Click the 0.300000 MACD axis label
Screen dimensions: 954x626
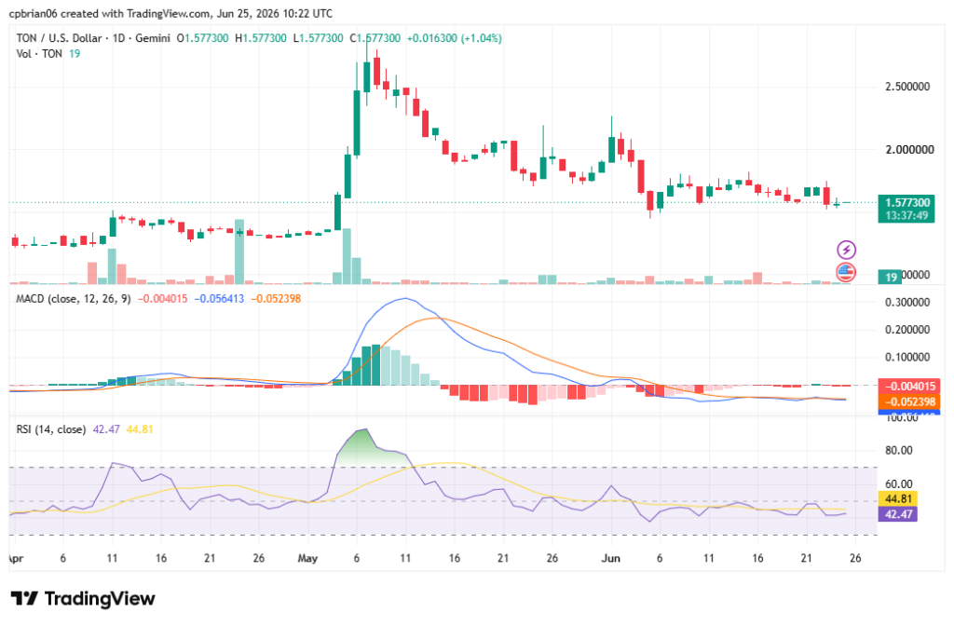pos(907,303)
